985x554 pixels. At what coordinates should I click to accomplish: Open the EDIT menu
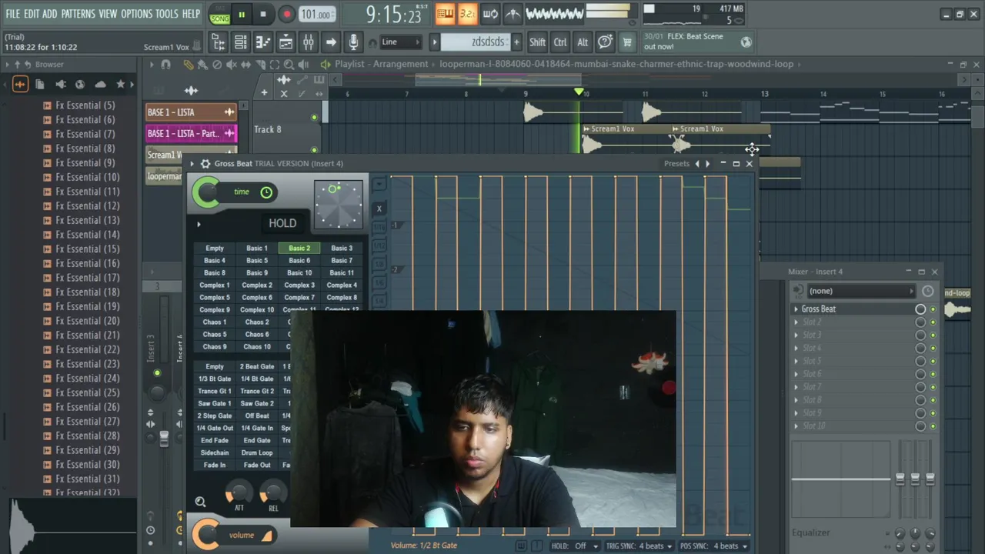pyautogui.click(x=32, y=14)
